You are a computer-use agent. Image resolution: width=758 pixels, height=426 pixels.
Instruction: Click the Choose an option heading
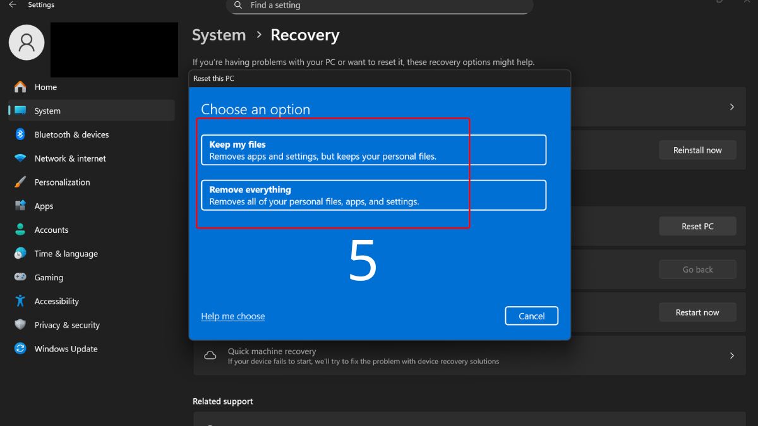click(x=256, y=109)
